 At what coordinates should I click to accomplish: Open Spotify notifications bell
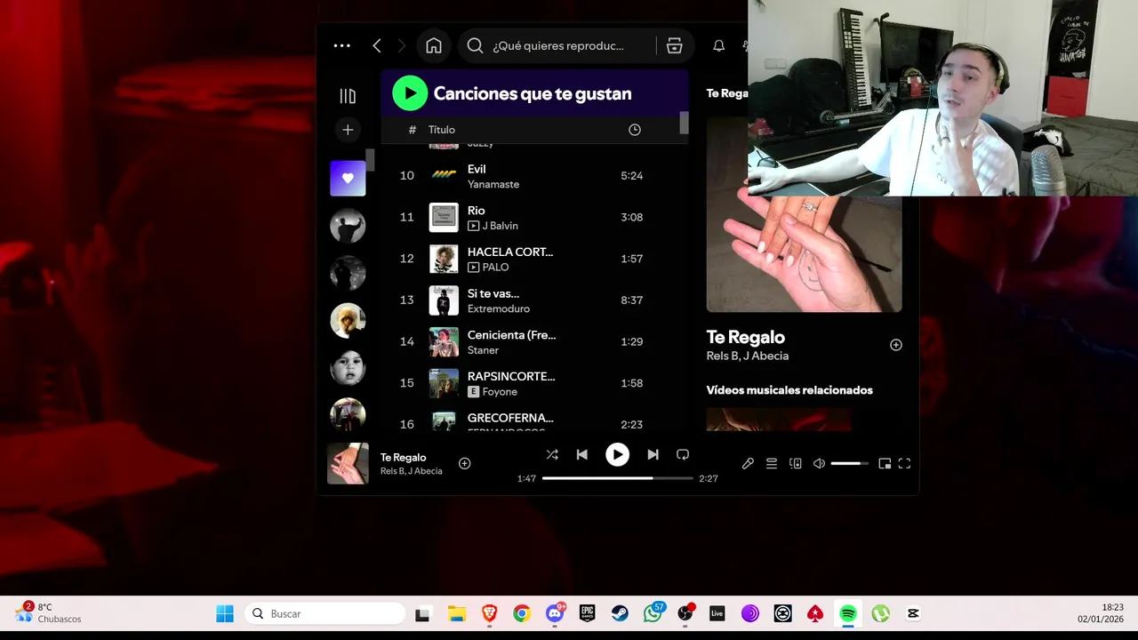(719, 45)
